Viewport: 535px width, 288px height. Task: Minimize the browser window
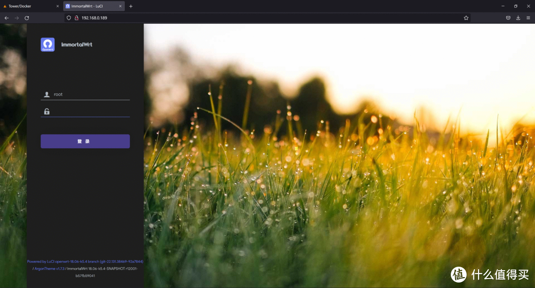503,6
